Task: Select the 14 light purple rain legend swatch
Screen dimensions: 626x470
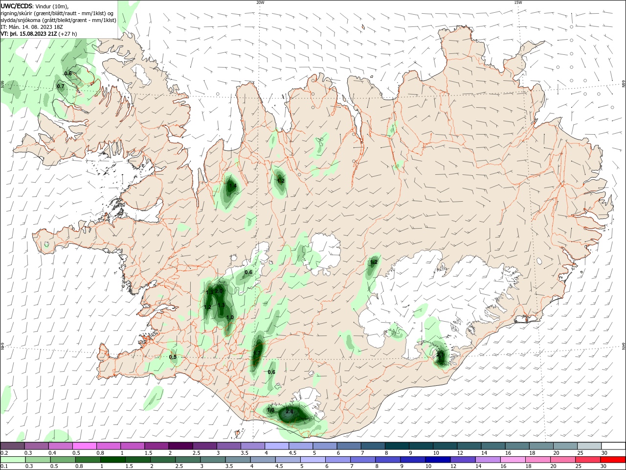Action: pos(487,460)
